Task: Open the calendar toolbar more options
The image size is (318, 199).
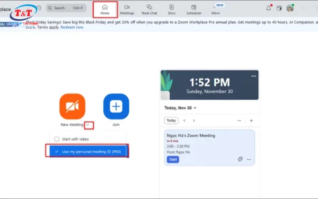Action: pyautogui.click(x=239, y=120)
